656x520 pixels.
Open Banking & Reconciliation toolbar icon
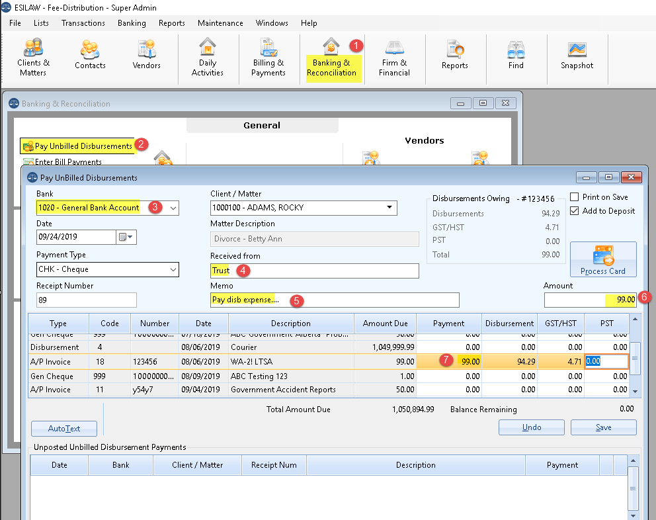(x=331, y=58)
